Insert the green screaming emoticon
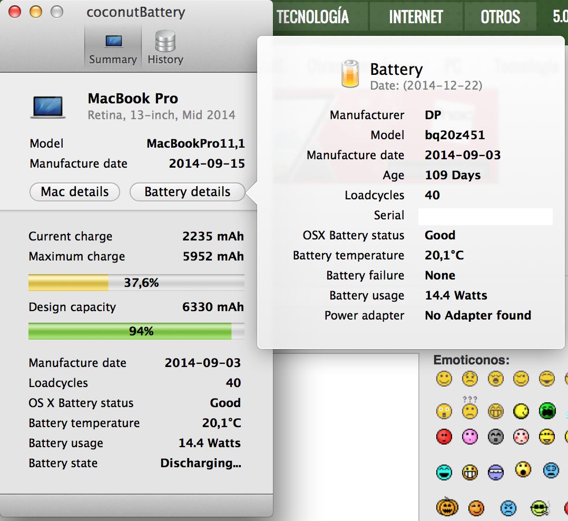Viewport: 568px width, 521px height. pos(547,410)
